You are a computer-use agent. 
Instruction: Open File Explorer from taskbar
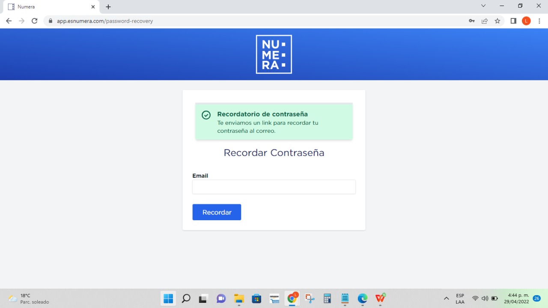[239, 299]
